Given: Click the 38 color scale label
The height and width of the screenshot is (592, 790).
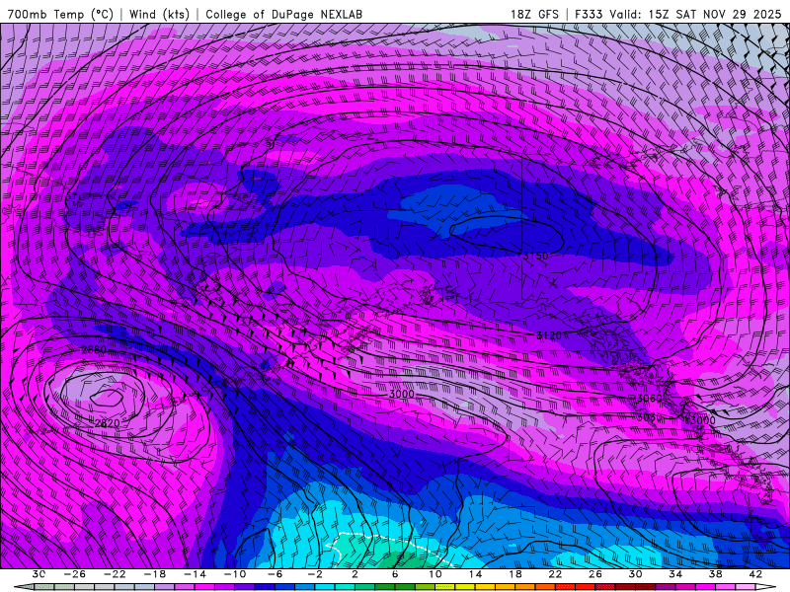Looking at the screenshot, I should [715, 574].
